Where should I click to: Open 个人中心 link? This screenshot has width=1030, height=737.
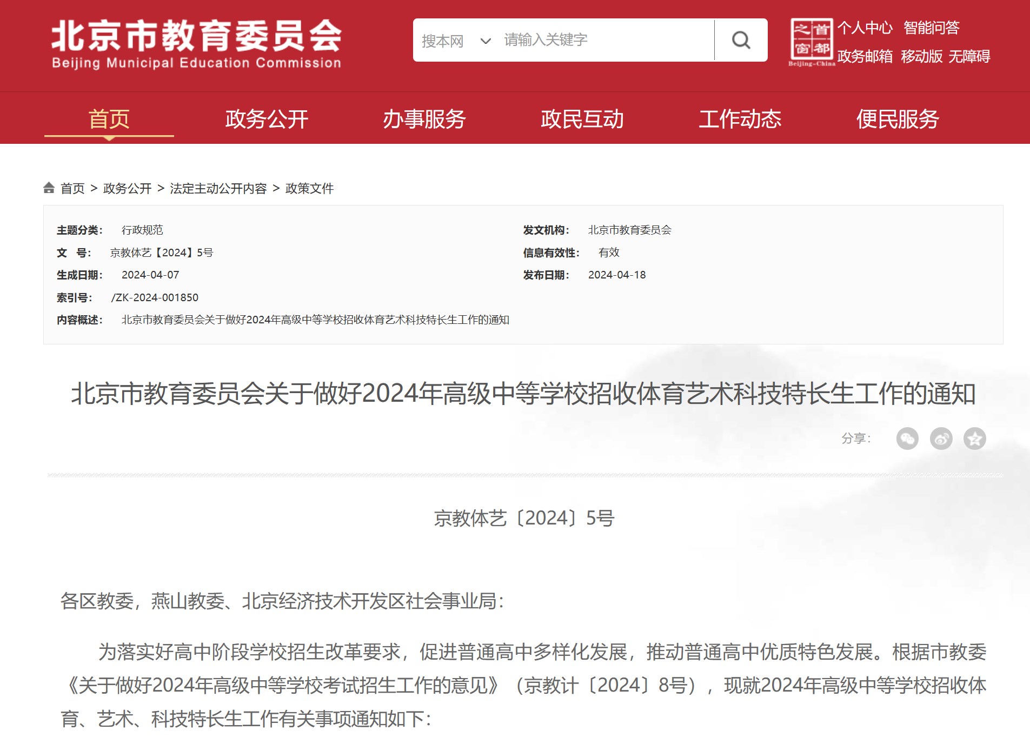(x=865, y=28)
